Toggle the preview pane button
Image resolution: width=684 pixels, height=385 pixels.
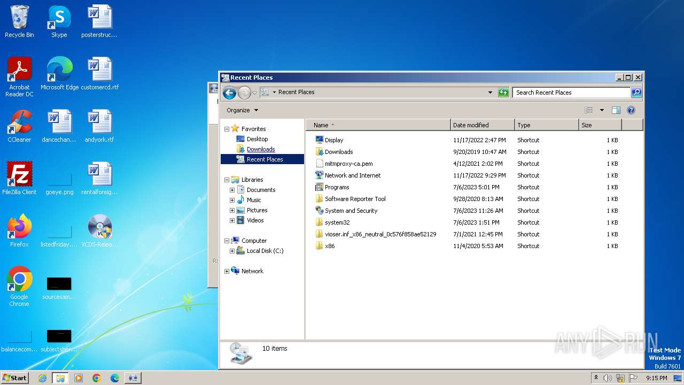point(616,110)
